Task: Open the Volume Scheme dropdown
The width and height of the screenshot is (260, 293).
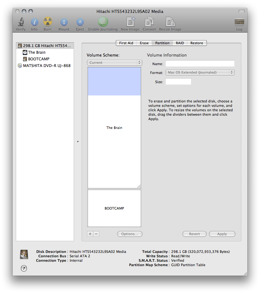Action: click(x=115, y=63)
